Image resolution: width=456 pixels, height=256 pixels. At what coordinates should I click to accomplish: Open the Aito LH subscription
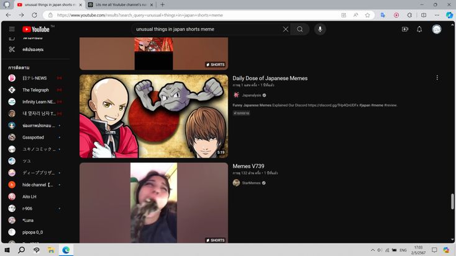[x=35, y=196]
